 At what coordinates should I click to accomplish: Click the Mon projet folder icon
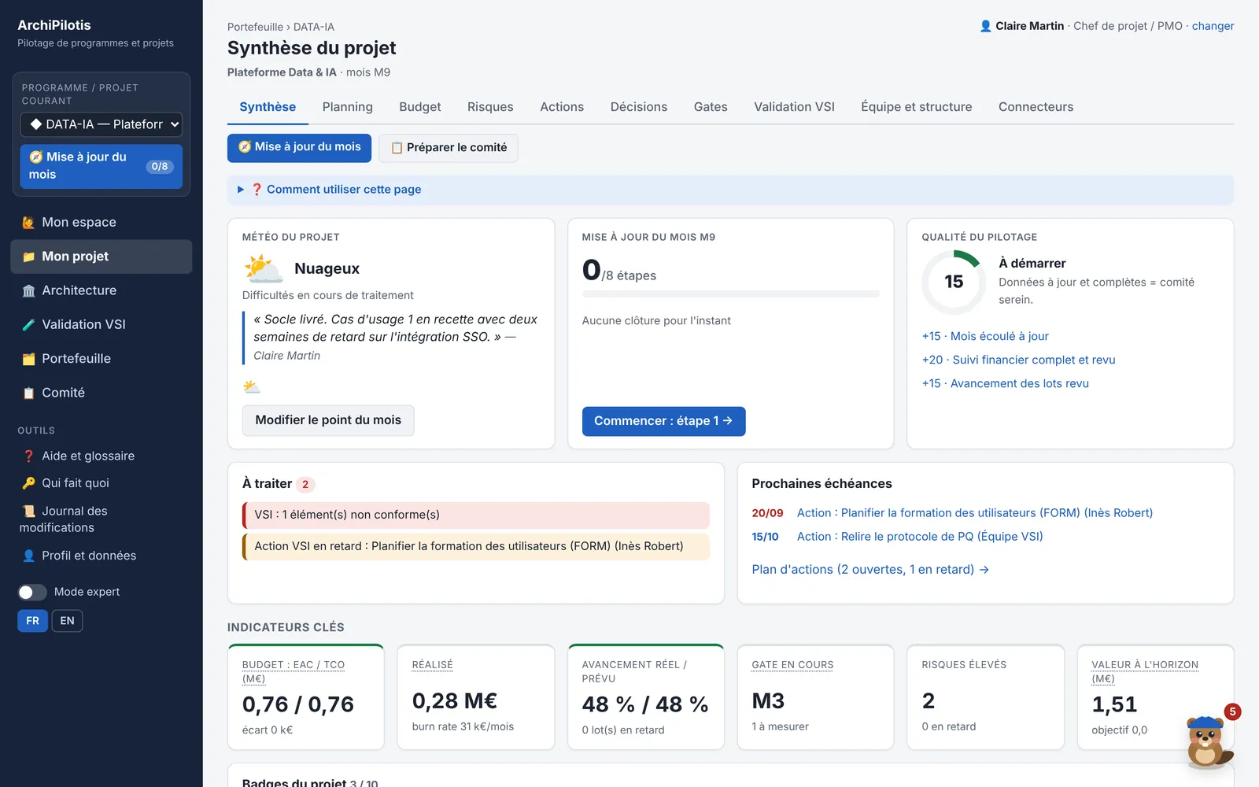(x=28, y=257)
